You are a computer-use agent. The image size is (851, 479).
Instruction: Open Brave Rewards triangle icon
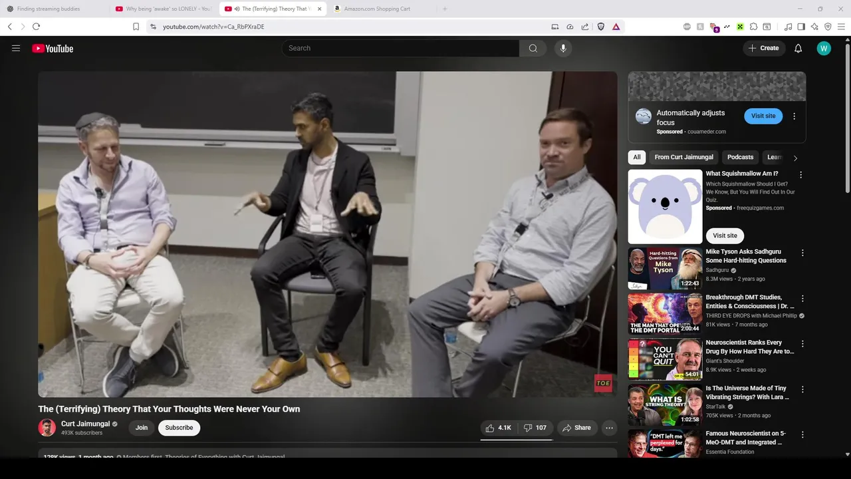coord(616,27)
